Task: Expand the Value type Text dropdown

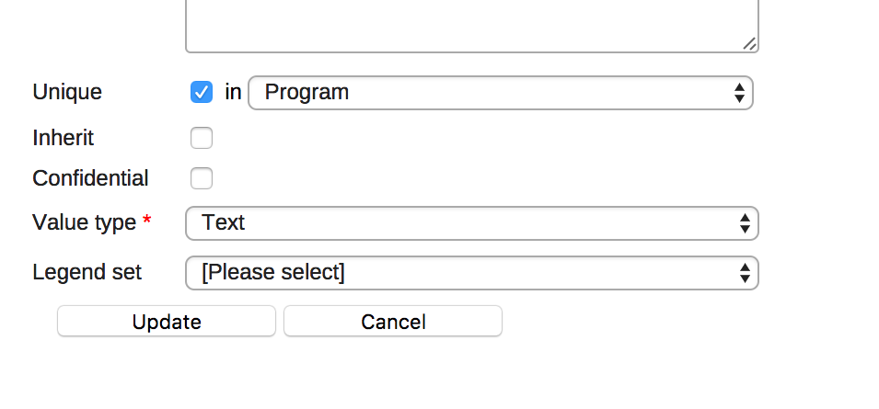Action: point(471,222)
